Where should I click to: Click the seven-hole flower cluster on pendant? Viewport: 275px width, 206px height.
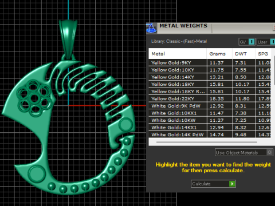34,98
